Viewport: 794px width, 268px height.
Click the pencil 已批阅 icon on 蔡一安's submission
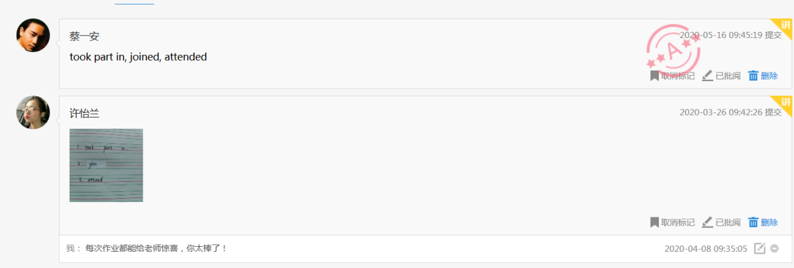point(708,76)
